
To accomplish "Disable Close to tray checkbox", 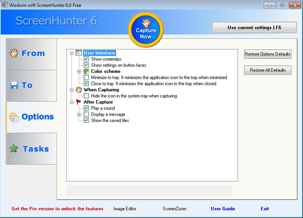I will (x=86, y=84).
